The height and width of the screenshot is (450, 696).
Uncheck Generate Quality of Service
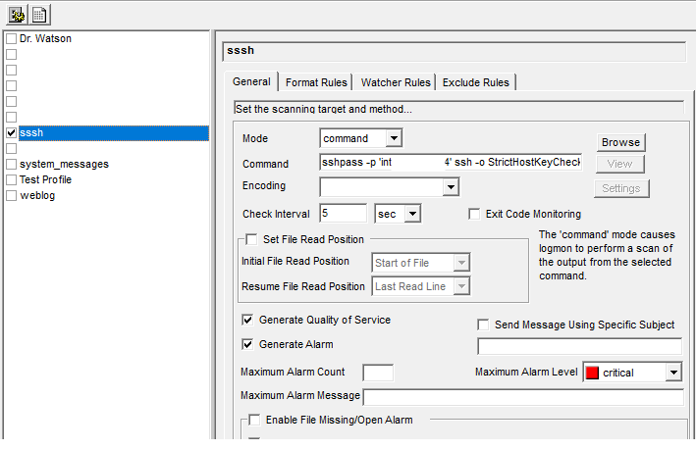click(x=247, y=321)
